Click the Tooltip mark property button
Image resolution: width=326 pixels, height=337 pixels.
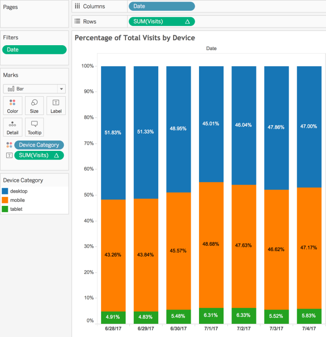click(34, 127)
